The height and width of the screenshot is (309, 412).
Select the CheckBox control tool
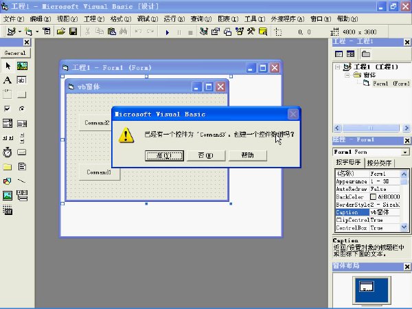(x=8, y=108)
